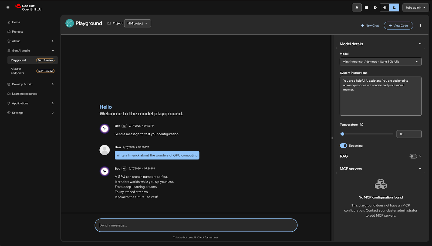
Task: Collapse the MCP servers section
Action: tap(420, 169)
